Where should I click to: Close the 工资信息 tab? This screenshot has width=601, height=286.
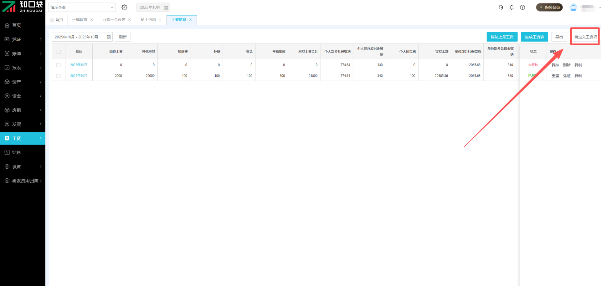click(190, 20)
